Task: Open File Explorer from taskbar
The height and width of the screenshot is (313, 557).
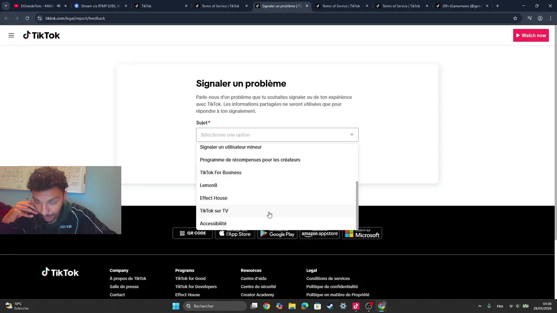Action: tap(292, 306)
